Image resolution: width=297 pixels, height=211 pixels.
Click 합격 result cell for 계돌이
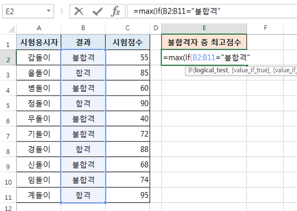[83, 195]
